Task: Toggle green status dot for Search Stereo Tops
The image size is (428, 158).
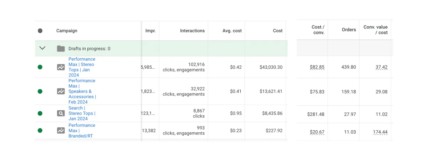Action: [40, 114]
